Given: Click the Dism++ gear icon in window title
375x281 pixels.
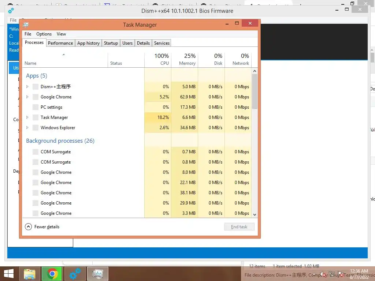Looking at the screenshot, I should 11,11.
